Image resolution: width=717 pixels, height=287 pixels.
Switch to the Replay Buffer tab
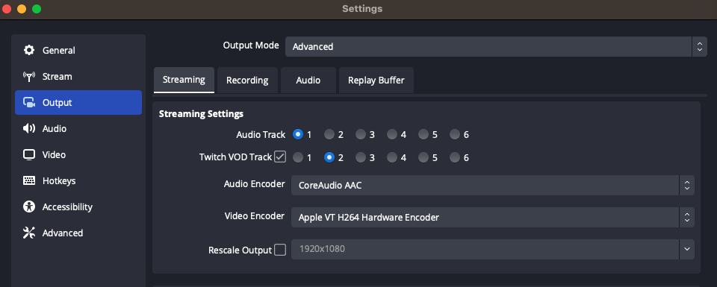coord(376,81)
